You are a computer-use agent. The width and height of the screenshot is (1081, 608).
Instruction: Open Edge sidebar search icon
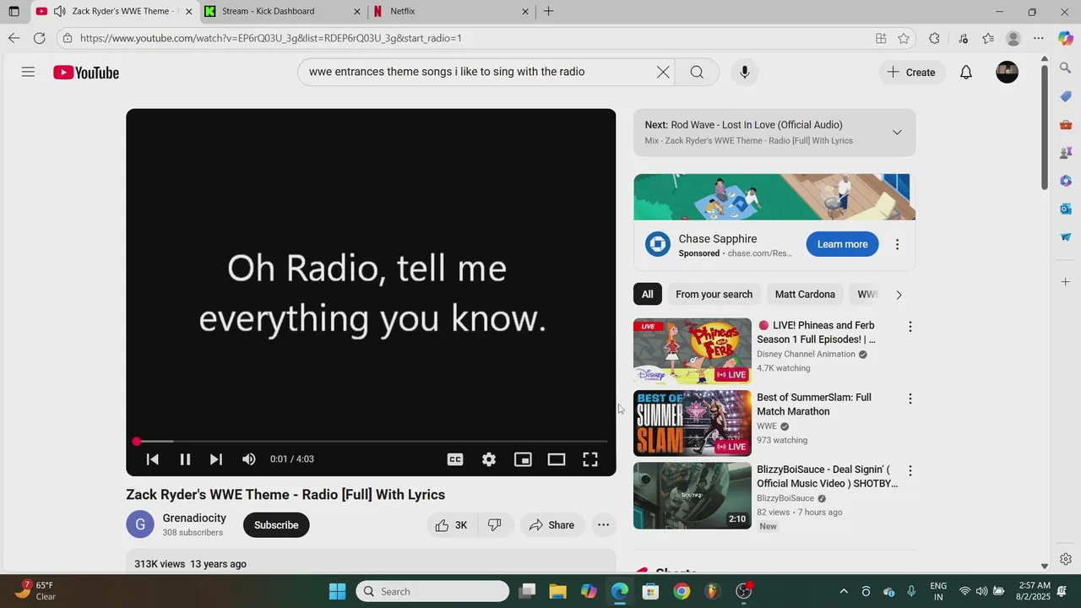[1066, 68]
